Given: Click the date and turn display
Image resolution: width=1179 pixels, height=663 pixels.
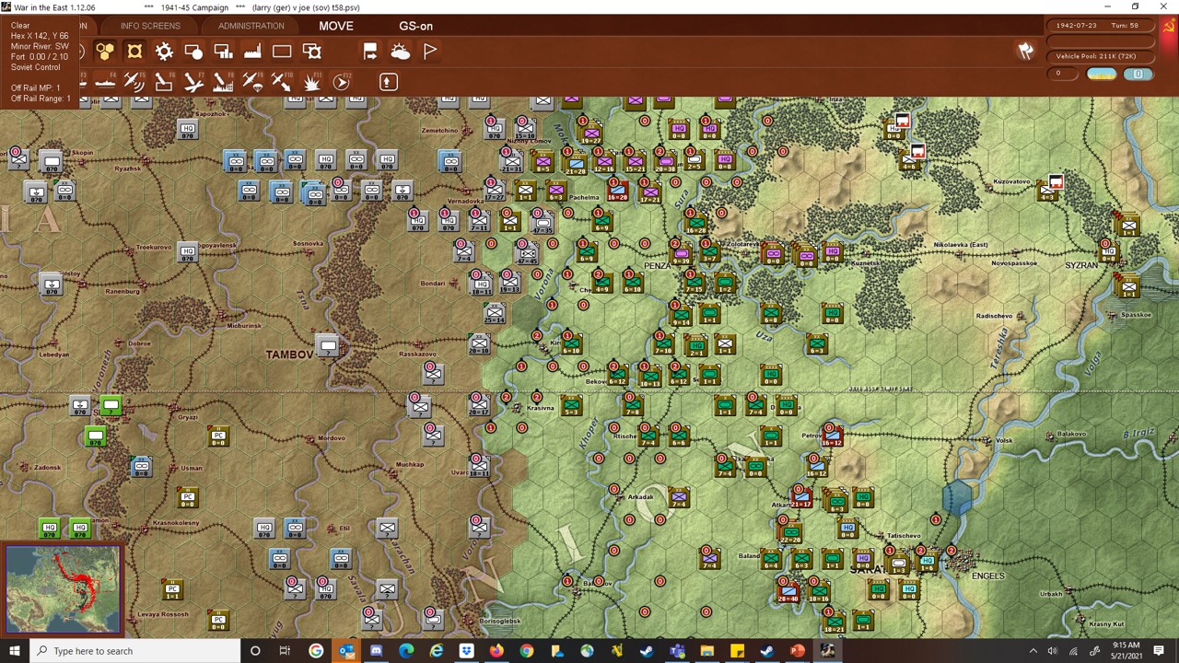Looking at the screenshot, I should (1101, 26).
